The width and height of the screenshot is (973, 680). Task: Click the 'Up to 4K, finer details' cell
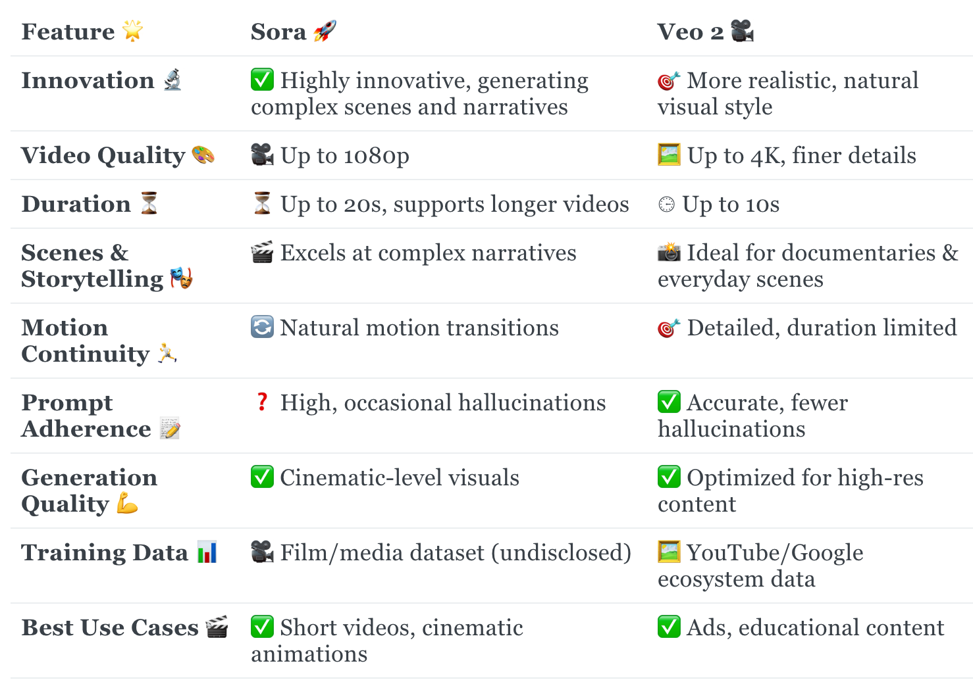coord(787,155)
